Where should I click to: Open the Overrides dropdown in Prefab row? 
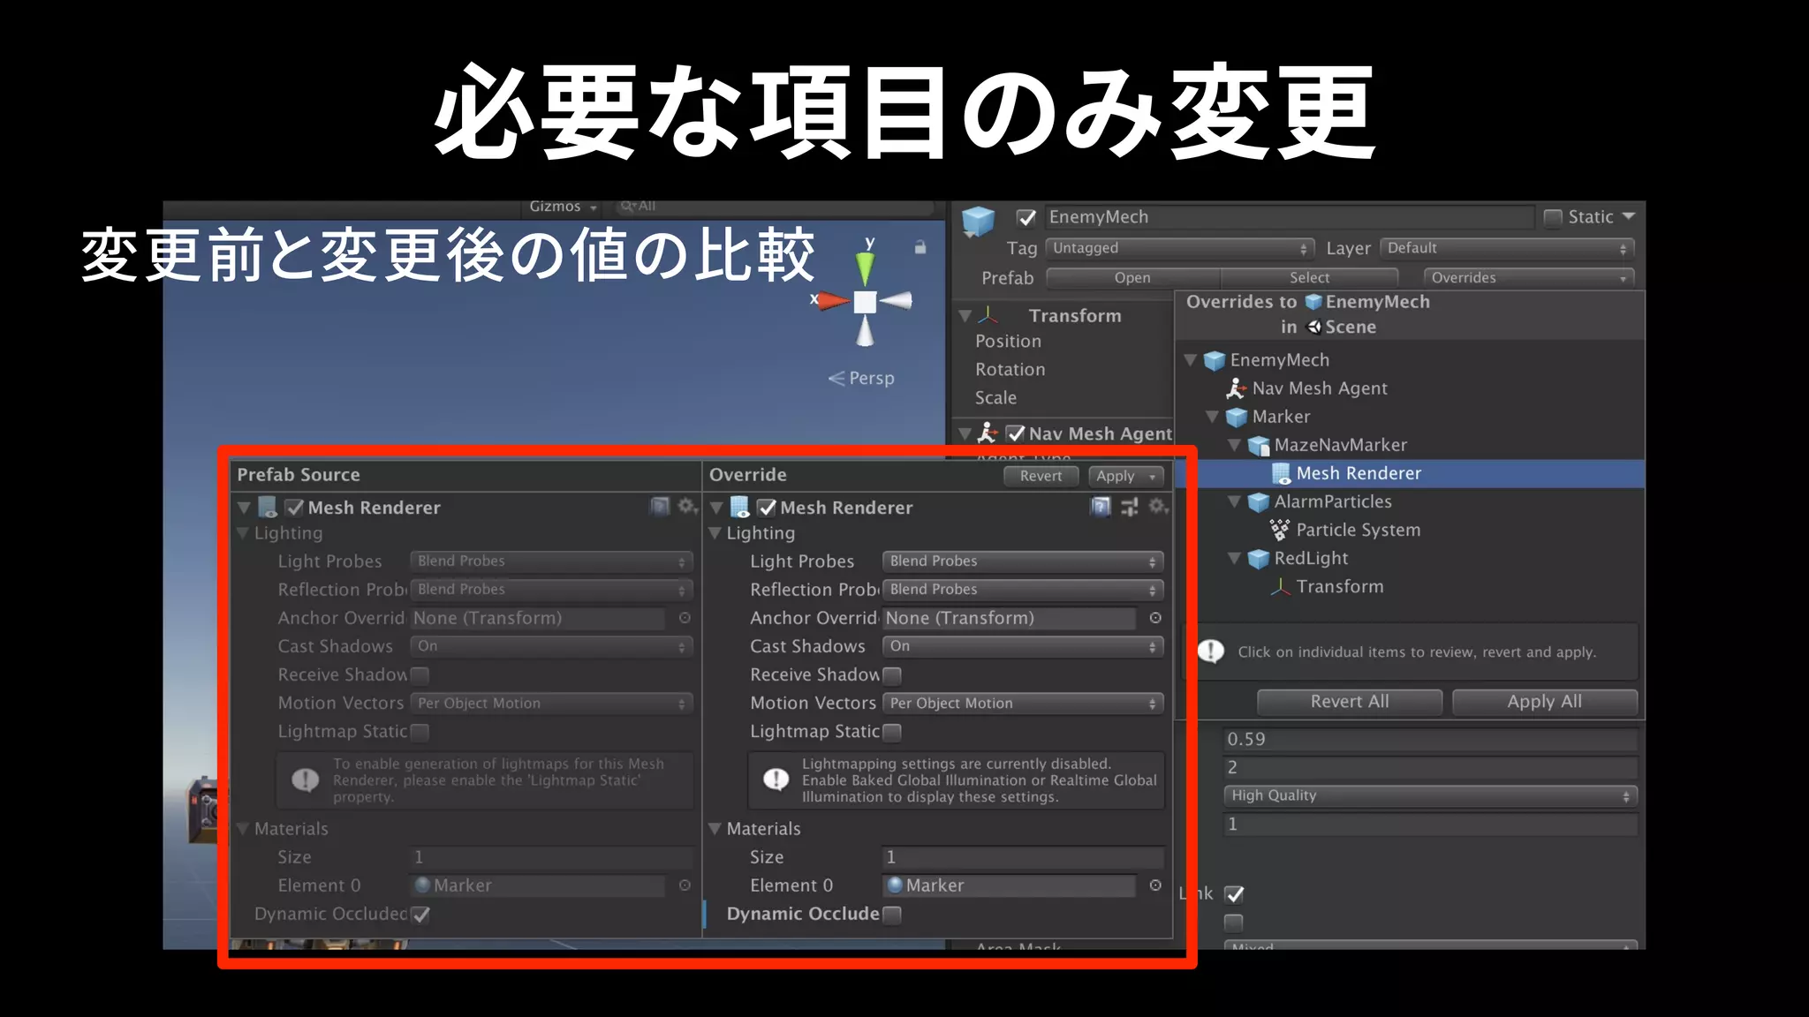1527,277
